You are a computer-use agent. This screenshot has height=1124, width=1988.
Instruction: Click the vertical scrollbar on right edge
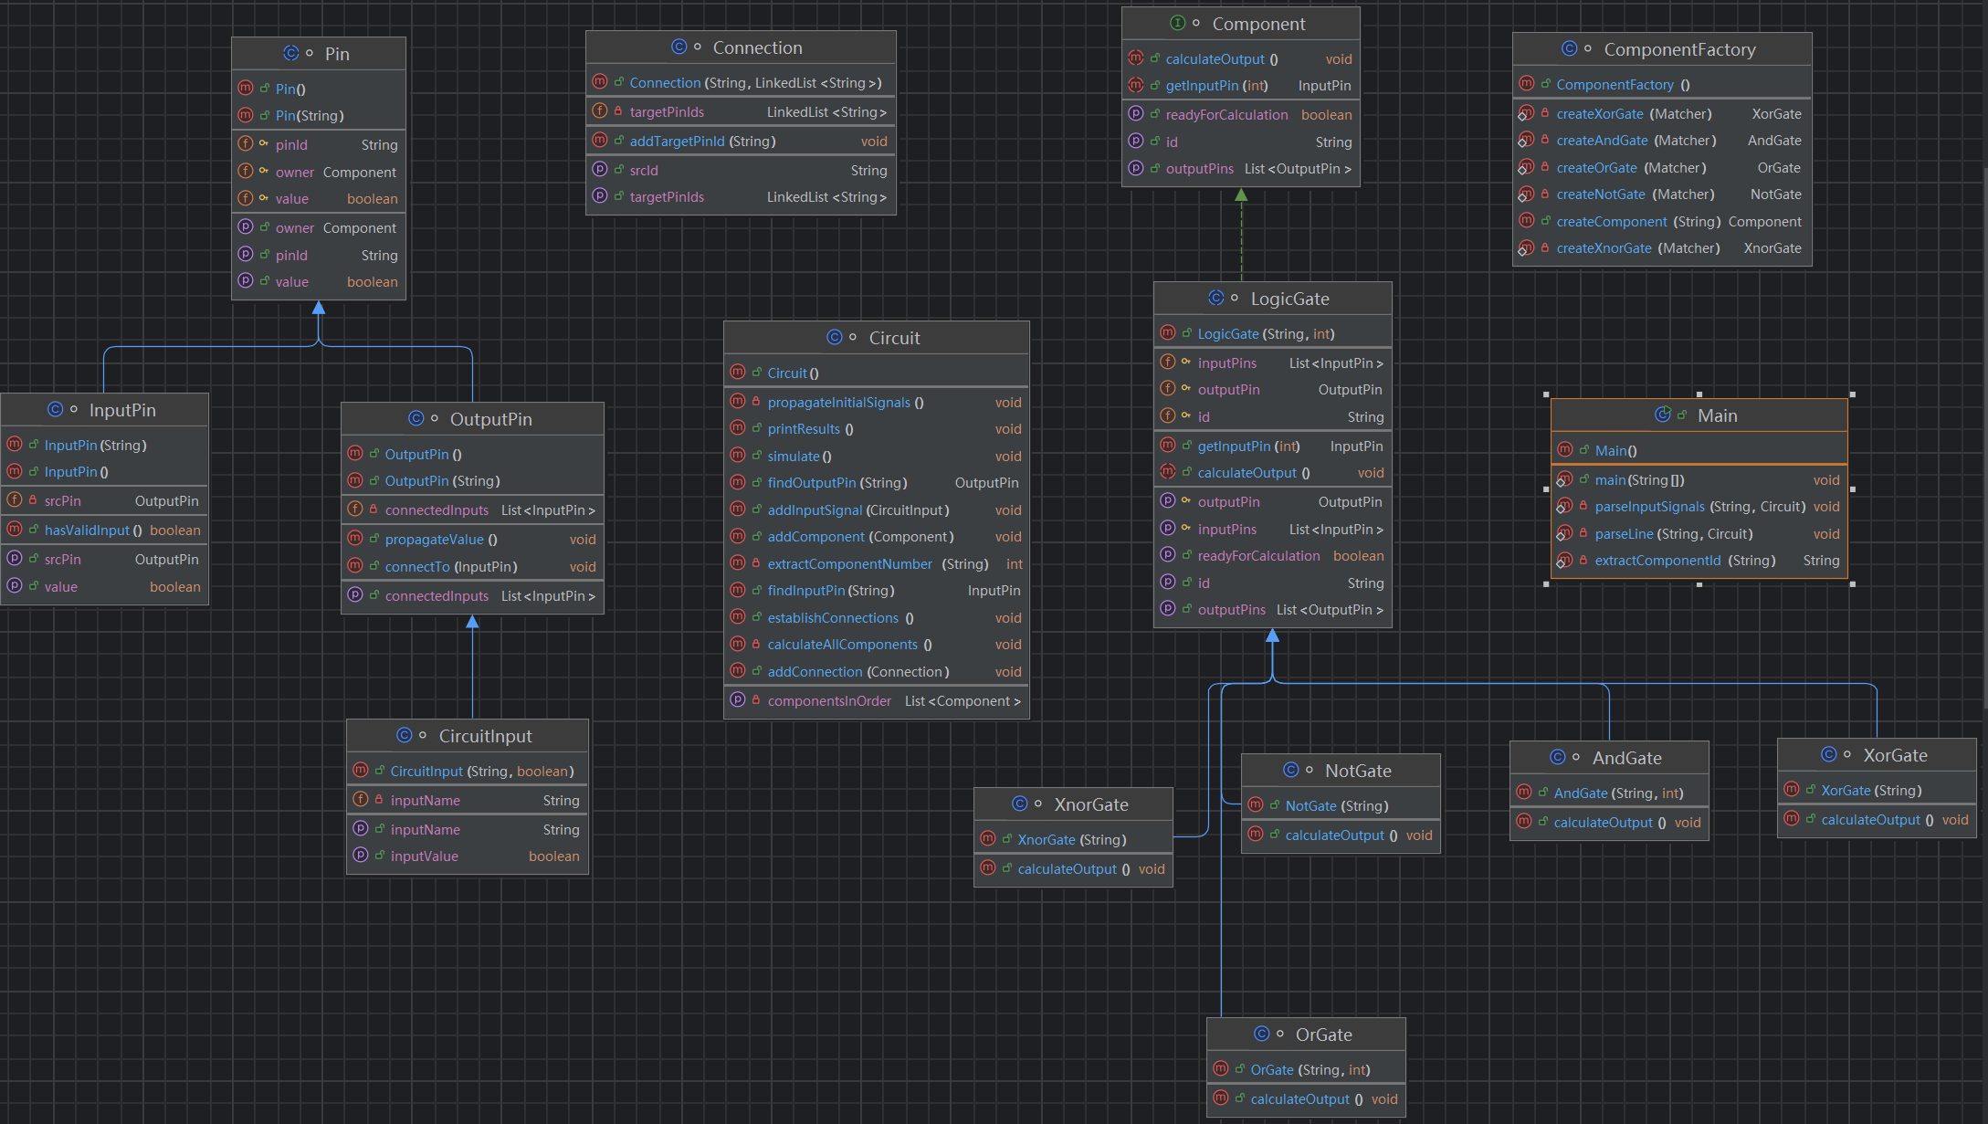(x=1984, y=438)
